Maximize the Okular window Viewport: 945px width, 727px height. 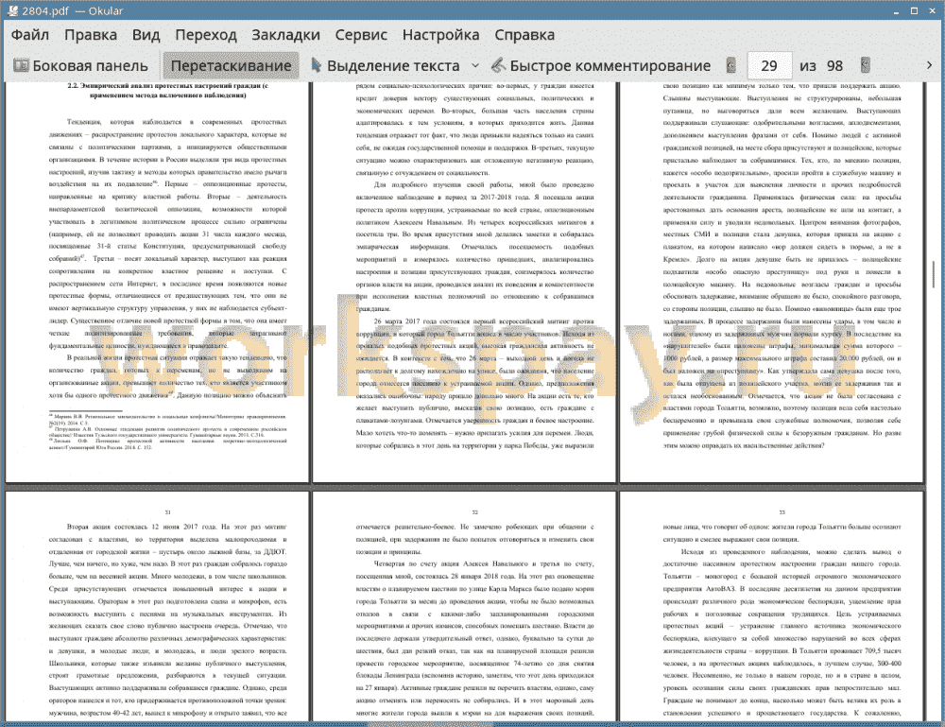pos(914,10)
